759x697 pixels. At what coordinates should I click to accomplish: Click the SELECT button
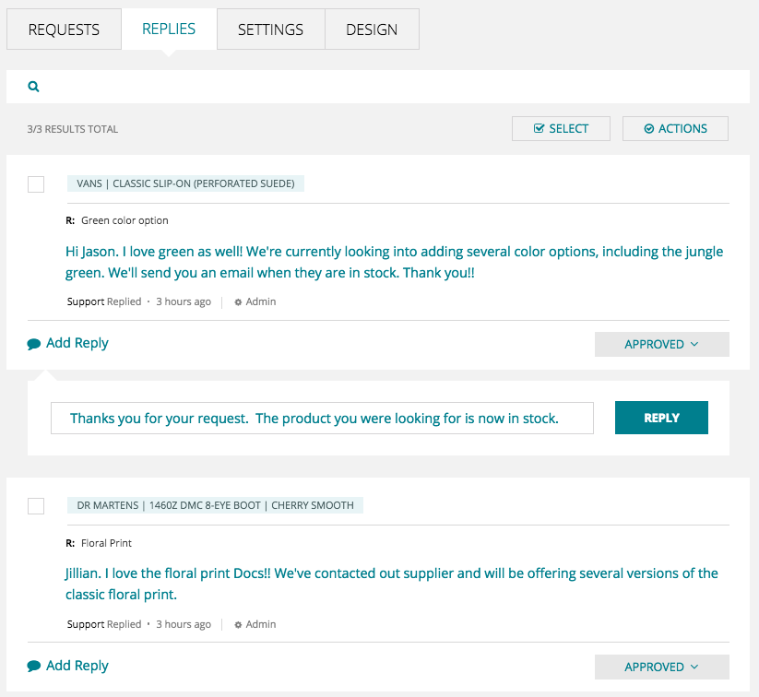click(x=561, y=128)
